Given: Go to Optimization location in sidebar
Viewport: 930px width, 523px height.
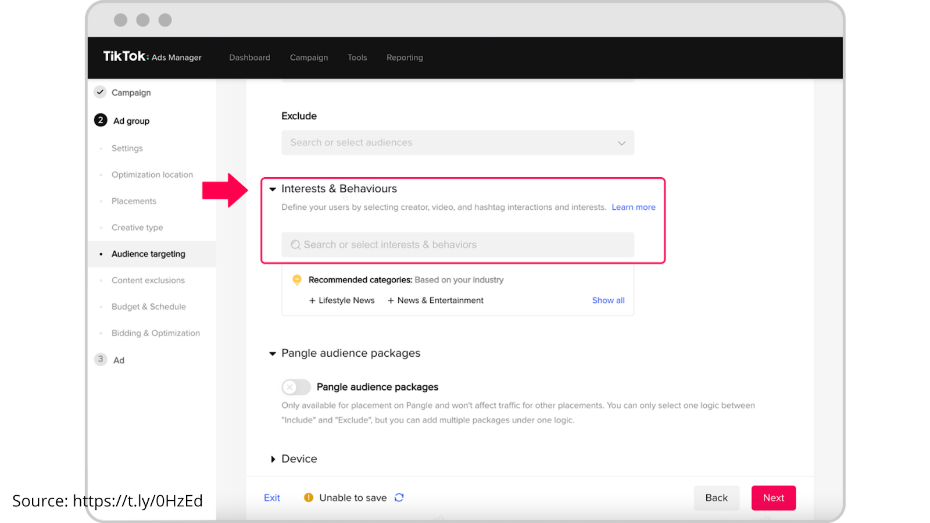Looking at the screenshot, I should 152,174.
